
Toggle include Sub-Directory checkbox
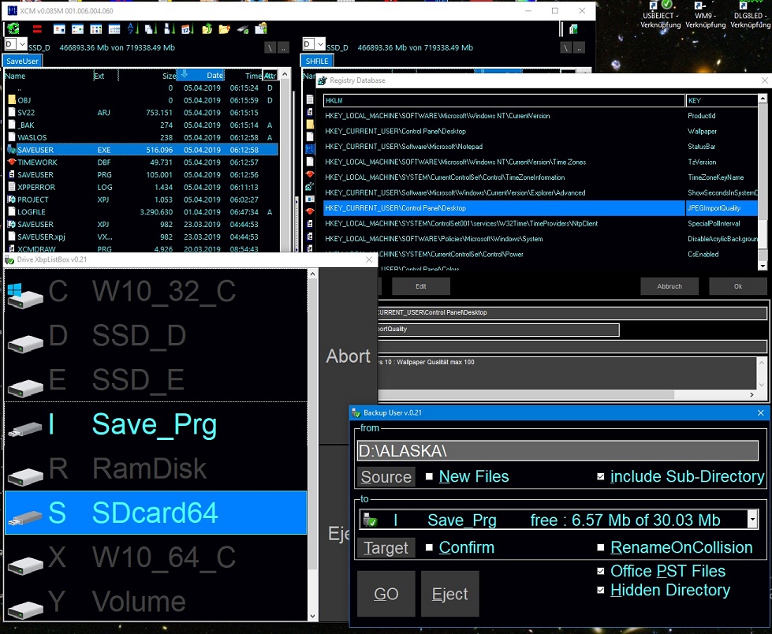[x=602, y=476]
